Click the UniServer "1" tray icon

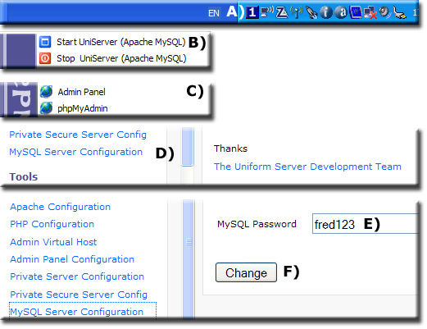252,12
